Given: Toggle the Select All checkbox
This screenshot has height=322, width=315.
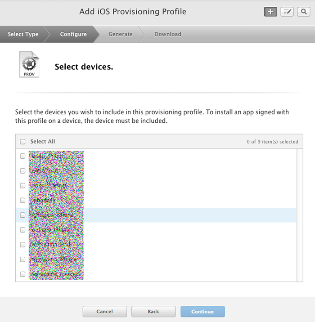Looking at the screenshot, I should click(23, 142).
